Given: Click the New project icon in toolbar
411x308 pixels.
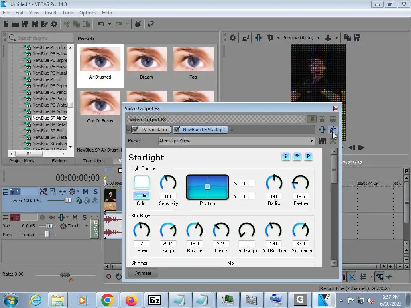Looking at the screenshot, I should tap(6, 24).
